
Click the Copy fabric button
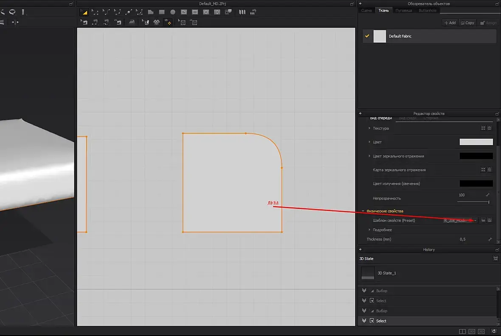point(467,23)
